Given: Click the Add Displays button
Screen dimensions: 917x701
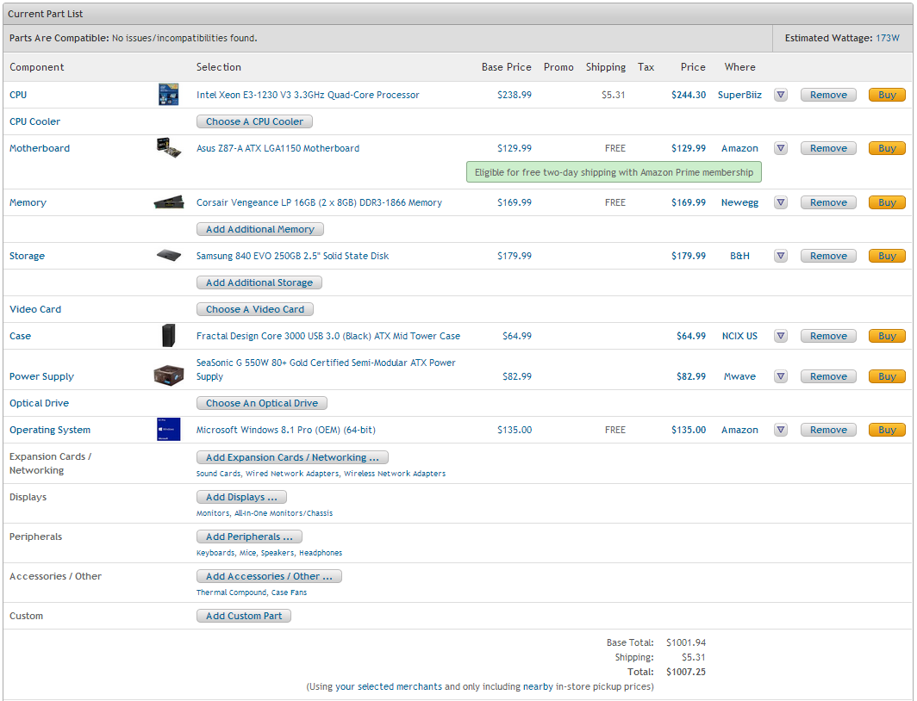Looking at the screenshot, I should point(241,497).
